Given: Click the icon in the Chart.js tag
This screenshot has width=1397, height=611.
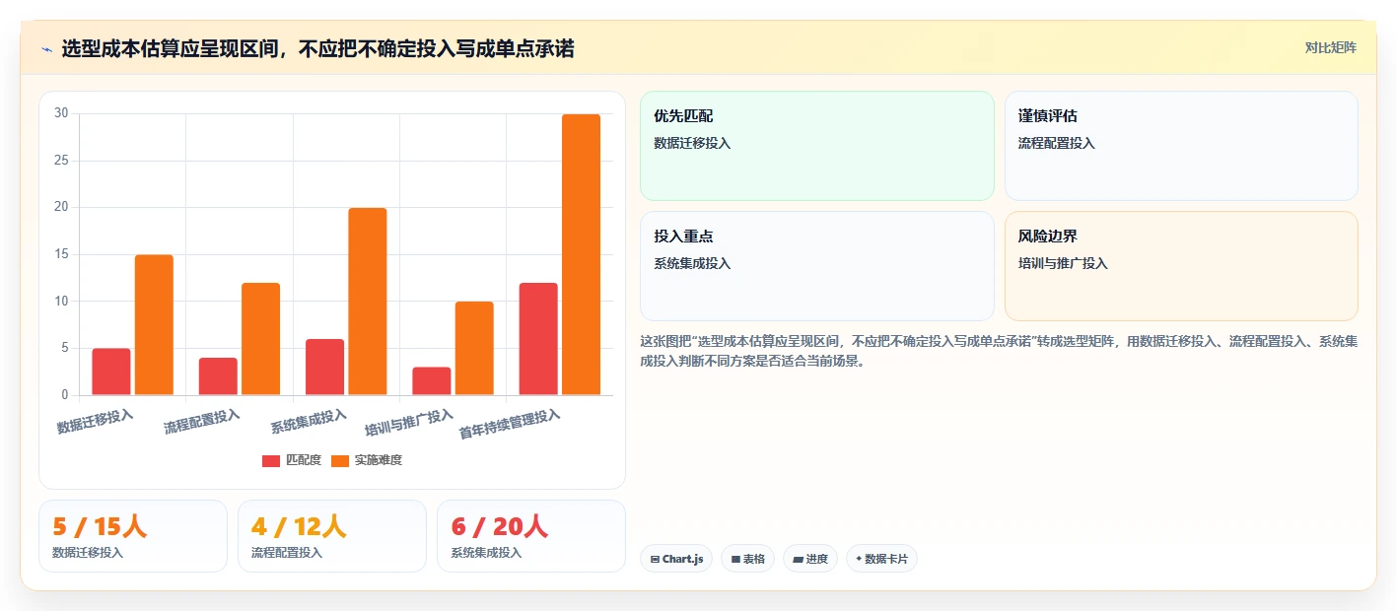Looking at the screenshot, I should 655,559.
